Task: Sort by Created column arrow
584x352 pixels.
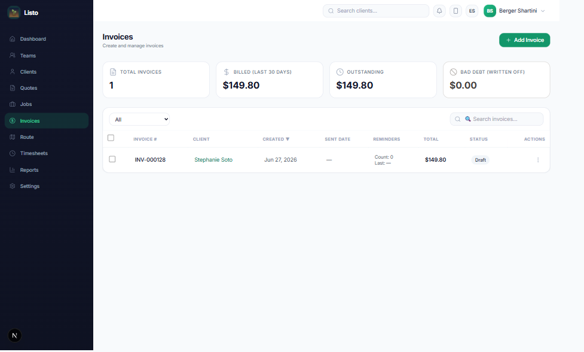Action: pyautogui.click(x=288, y=139)
